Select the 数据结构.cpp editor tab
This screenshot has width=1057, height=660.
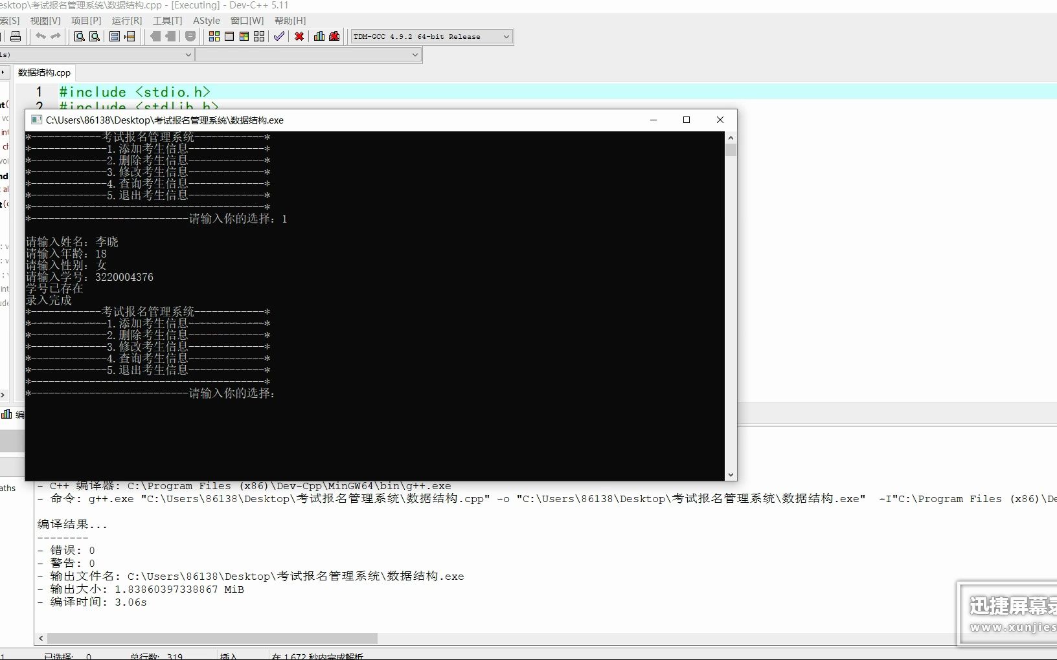(x=43, y=72)
